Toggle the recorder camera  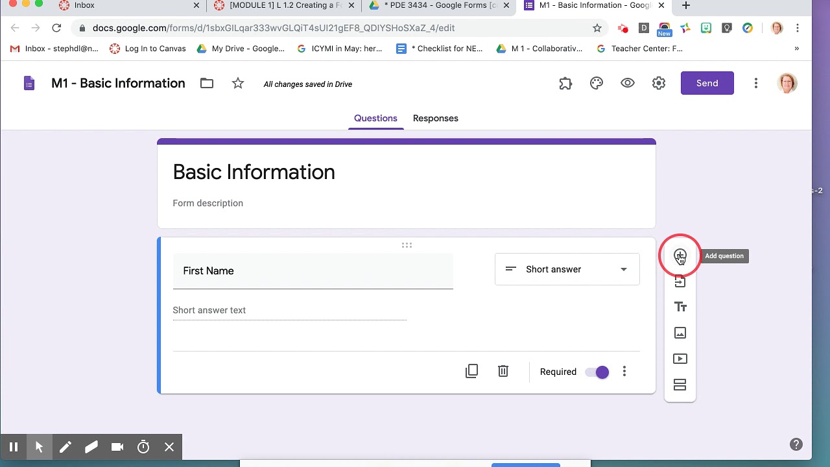point(117,447)
